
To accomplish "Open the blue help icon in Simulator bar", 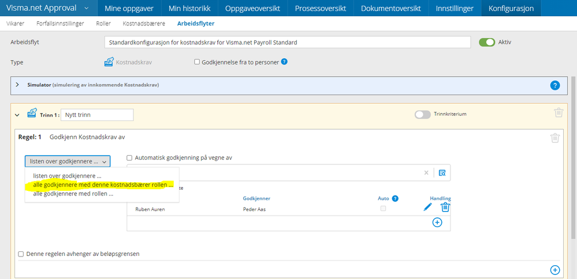I will click(x=555, y=85).
